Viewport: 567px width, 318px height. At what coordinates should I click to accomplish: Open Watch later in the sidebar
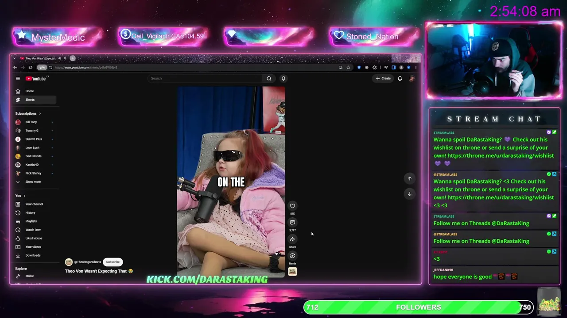(x=35, y=230)
